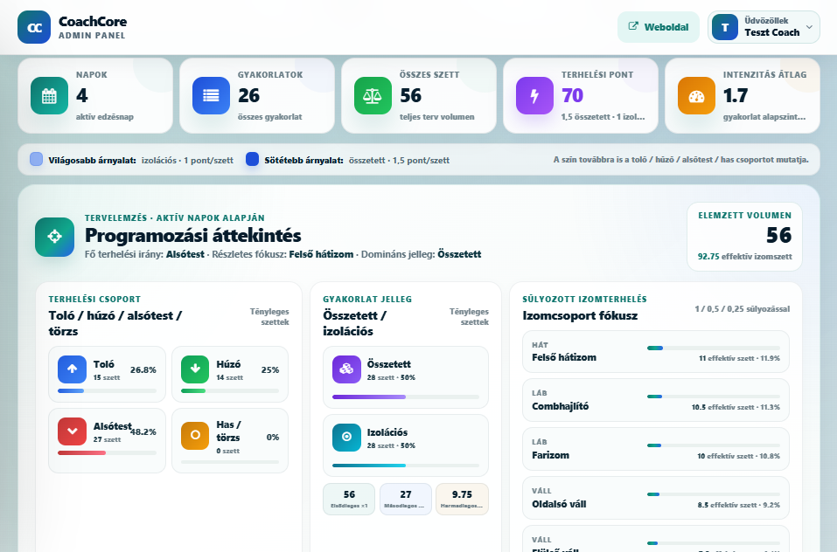837x552 pixels.
Task: Click the Programozási áttekintés heading
Action: (x=192, y=235)
